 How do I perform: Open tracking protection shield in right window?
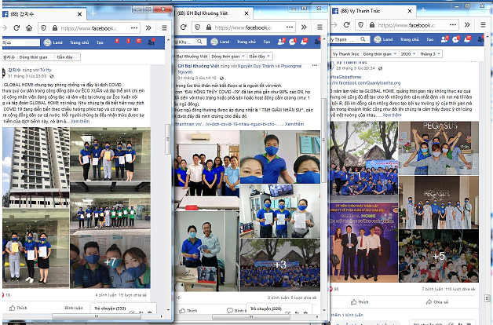pyautogui.click(x=360, y=24)
